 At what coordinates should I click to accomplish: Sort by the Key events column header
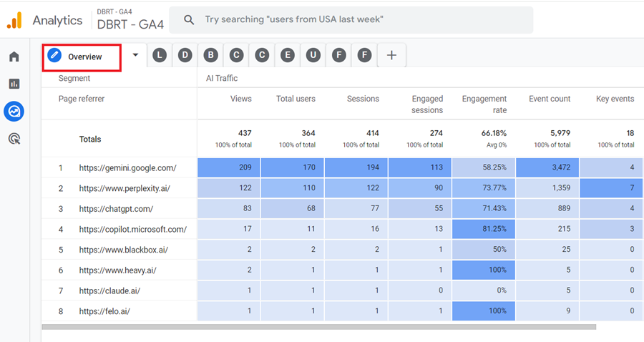pyautogui.click(x=615, y=99)
